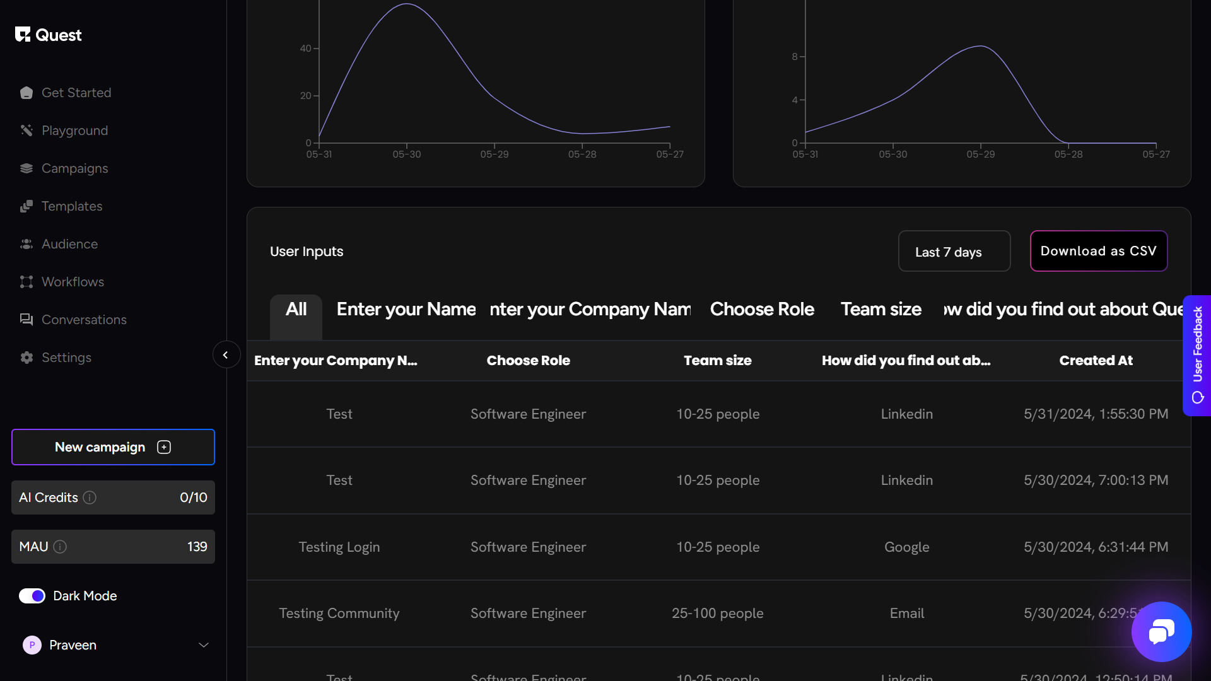
Task: Switch to the Team size tab
Action: tap(880, 309)
